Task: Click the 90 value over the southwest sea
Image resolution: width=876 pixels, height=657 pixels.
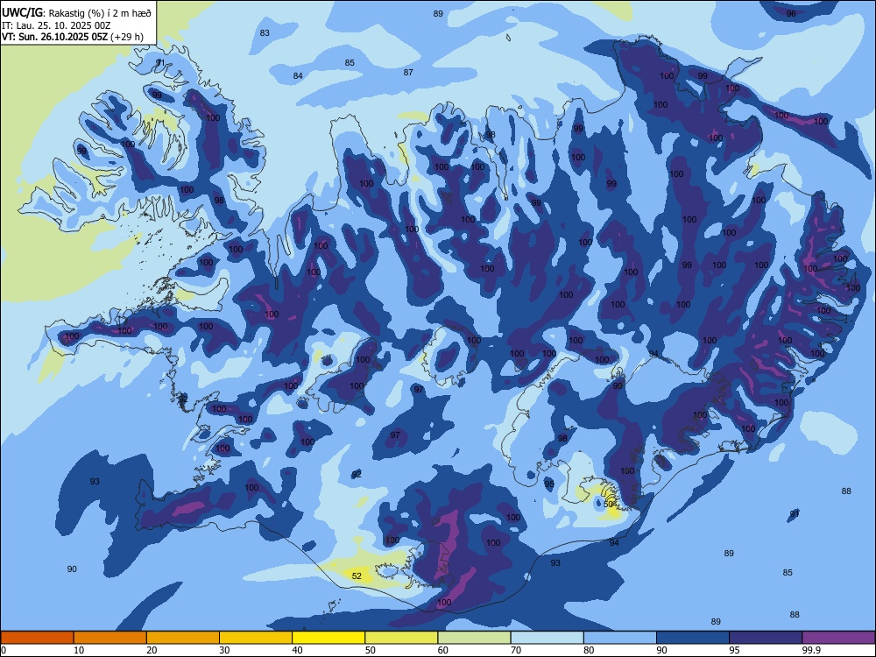Action: coord(72,569)
